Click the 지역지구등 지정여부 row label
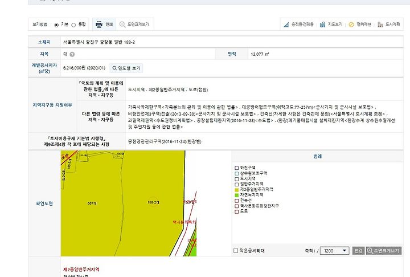Screen dimensions: 410x277 pyautogui.click(x=52, y=105)
